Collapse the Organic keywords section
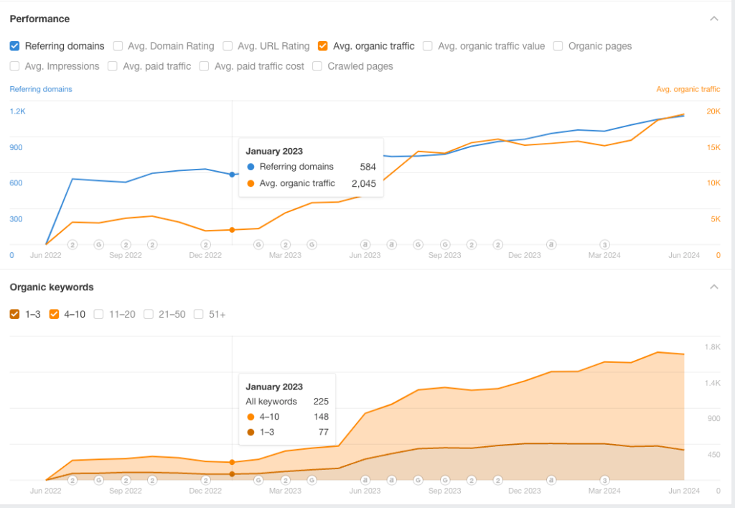The height and width of the screenshot is (508, 735). (x=713, y=287)
